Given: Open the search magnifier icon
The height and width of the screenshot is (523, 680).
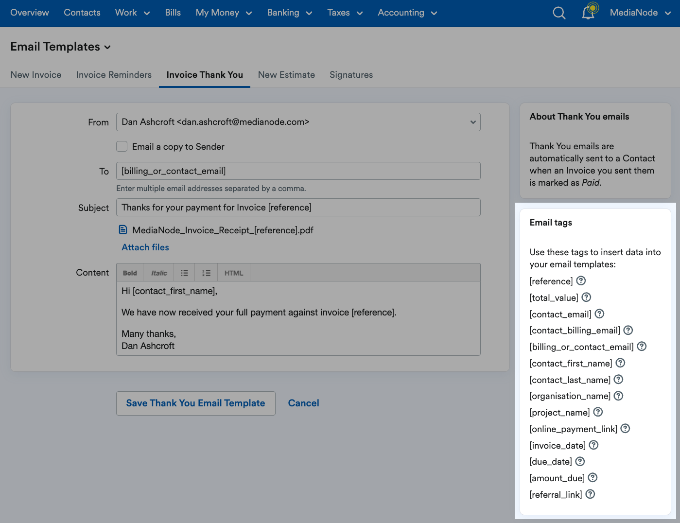Looking at the screenshot, I should click(559, 13).
